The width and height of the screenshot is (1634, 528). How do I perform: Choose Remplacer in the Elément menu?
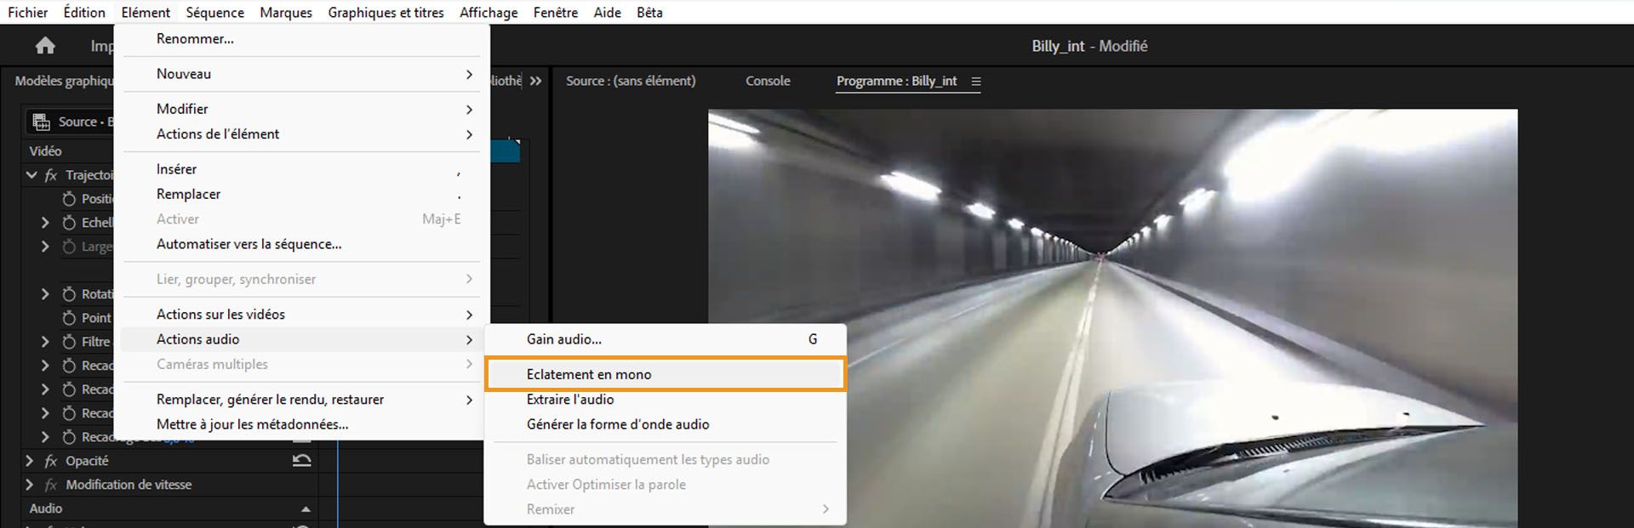coord(302,194)
